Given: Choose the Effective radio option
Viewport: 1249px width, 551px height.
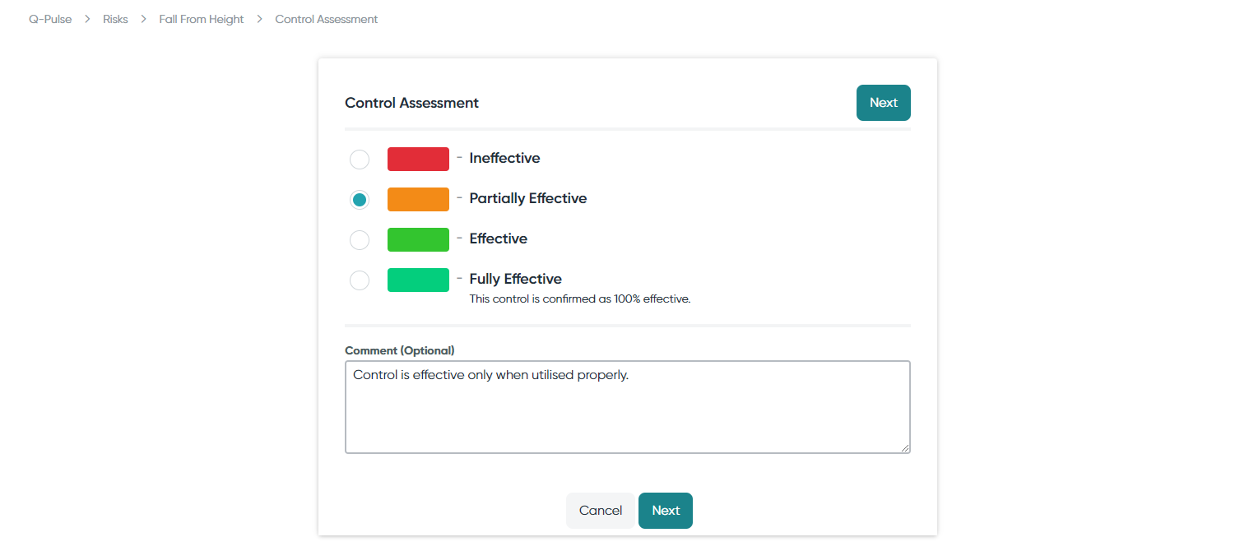Looking at the screenshot, I should pos(360,239).
